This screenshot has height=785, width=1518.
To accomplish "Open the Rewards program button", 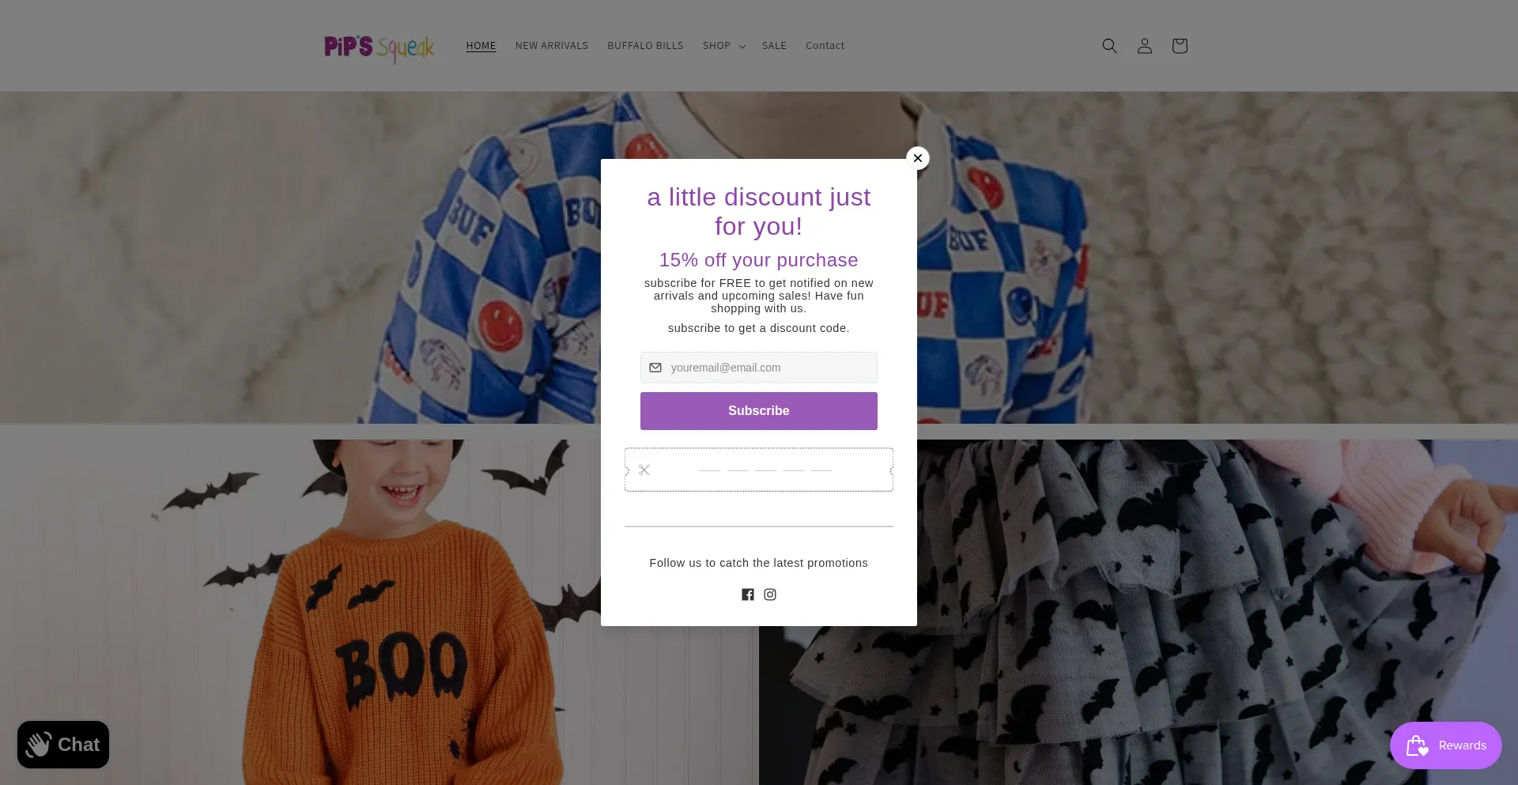I will coord(1445,745).
